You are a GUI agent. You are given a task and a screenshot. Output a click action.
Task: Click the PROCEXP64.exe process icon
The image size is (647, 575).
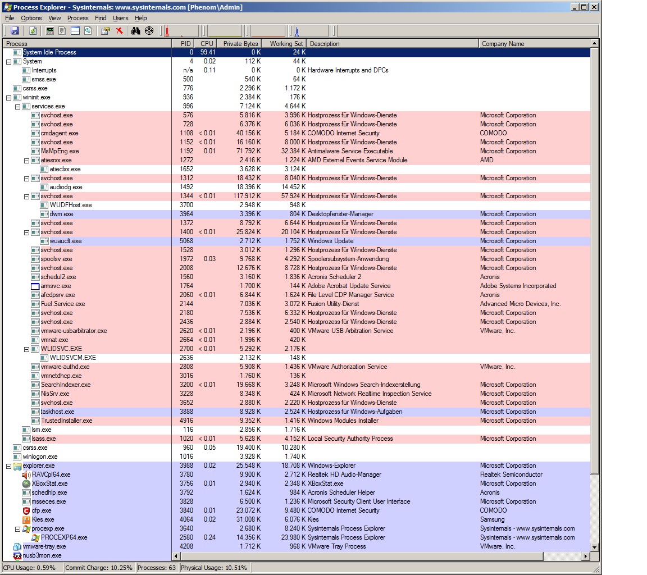point(35,538)
